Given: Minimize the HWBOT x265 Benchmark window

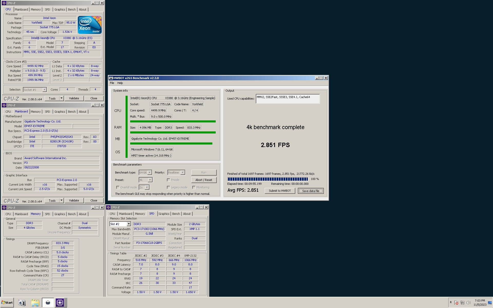Looking at the screenshot, I should coord(317,78).
